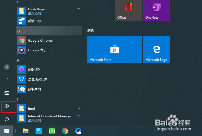
Task: Open the blue Baidu app in the taskbar
Action: [39, 131]
